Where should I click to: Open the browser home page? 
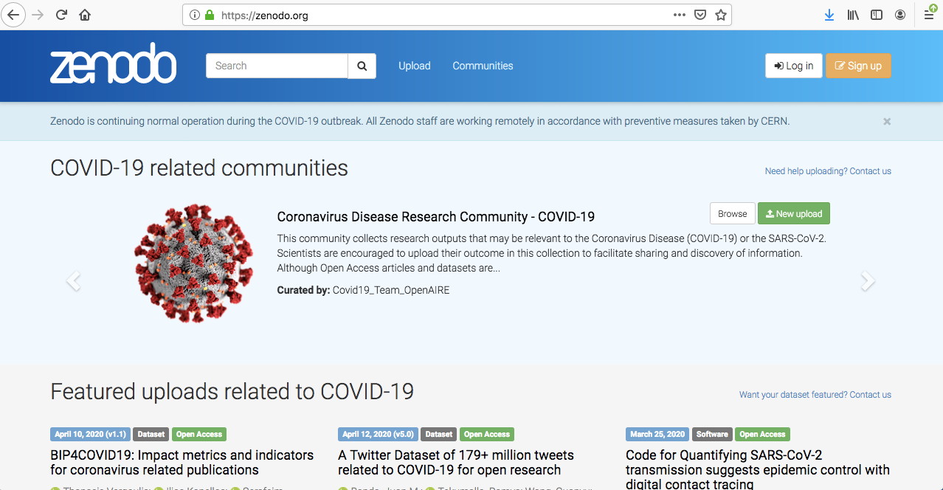[85, 15]
